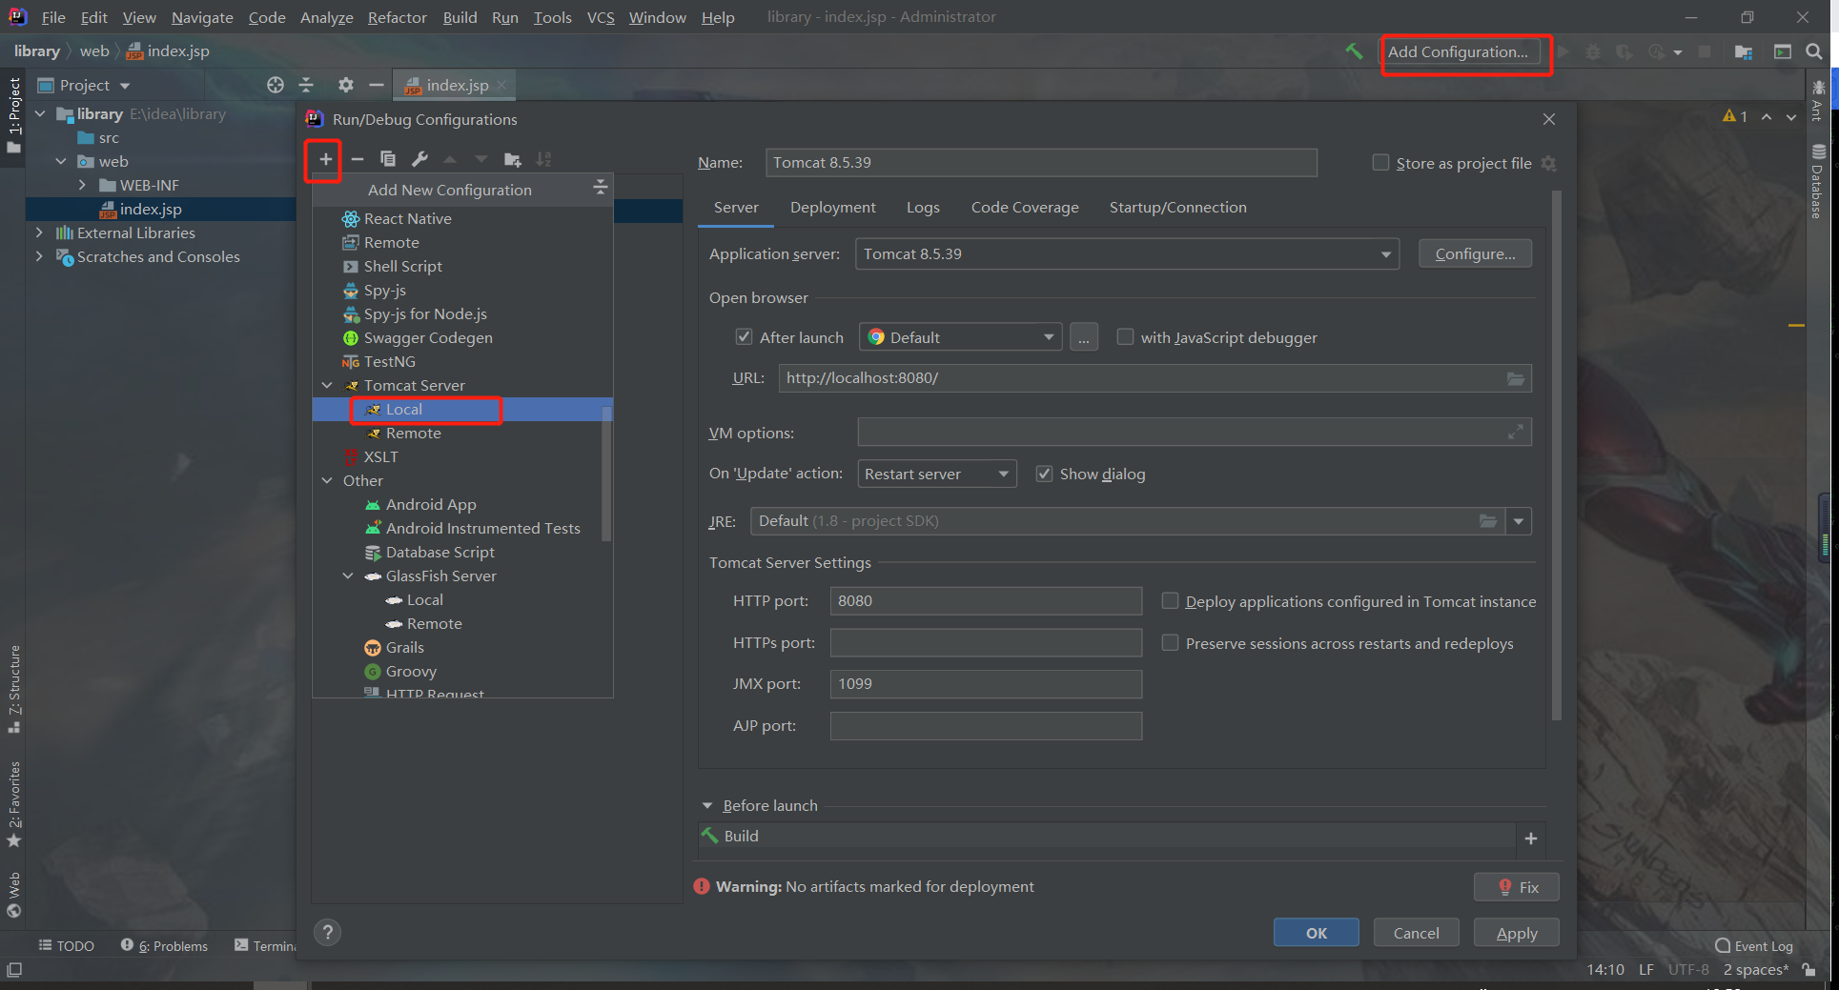The image size is (1839, 990).
Task: Click the sort configurations icon
Action: (544, 159)
